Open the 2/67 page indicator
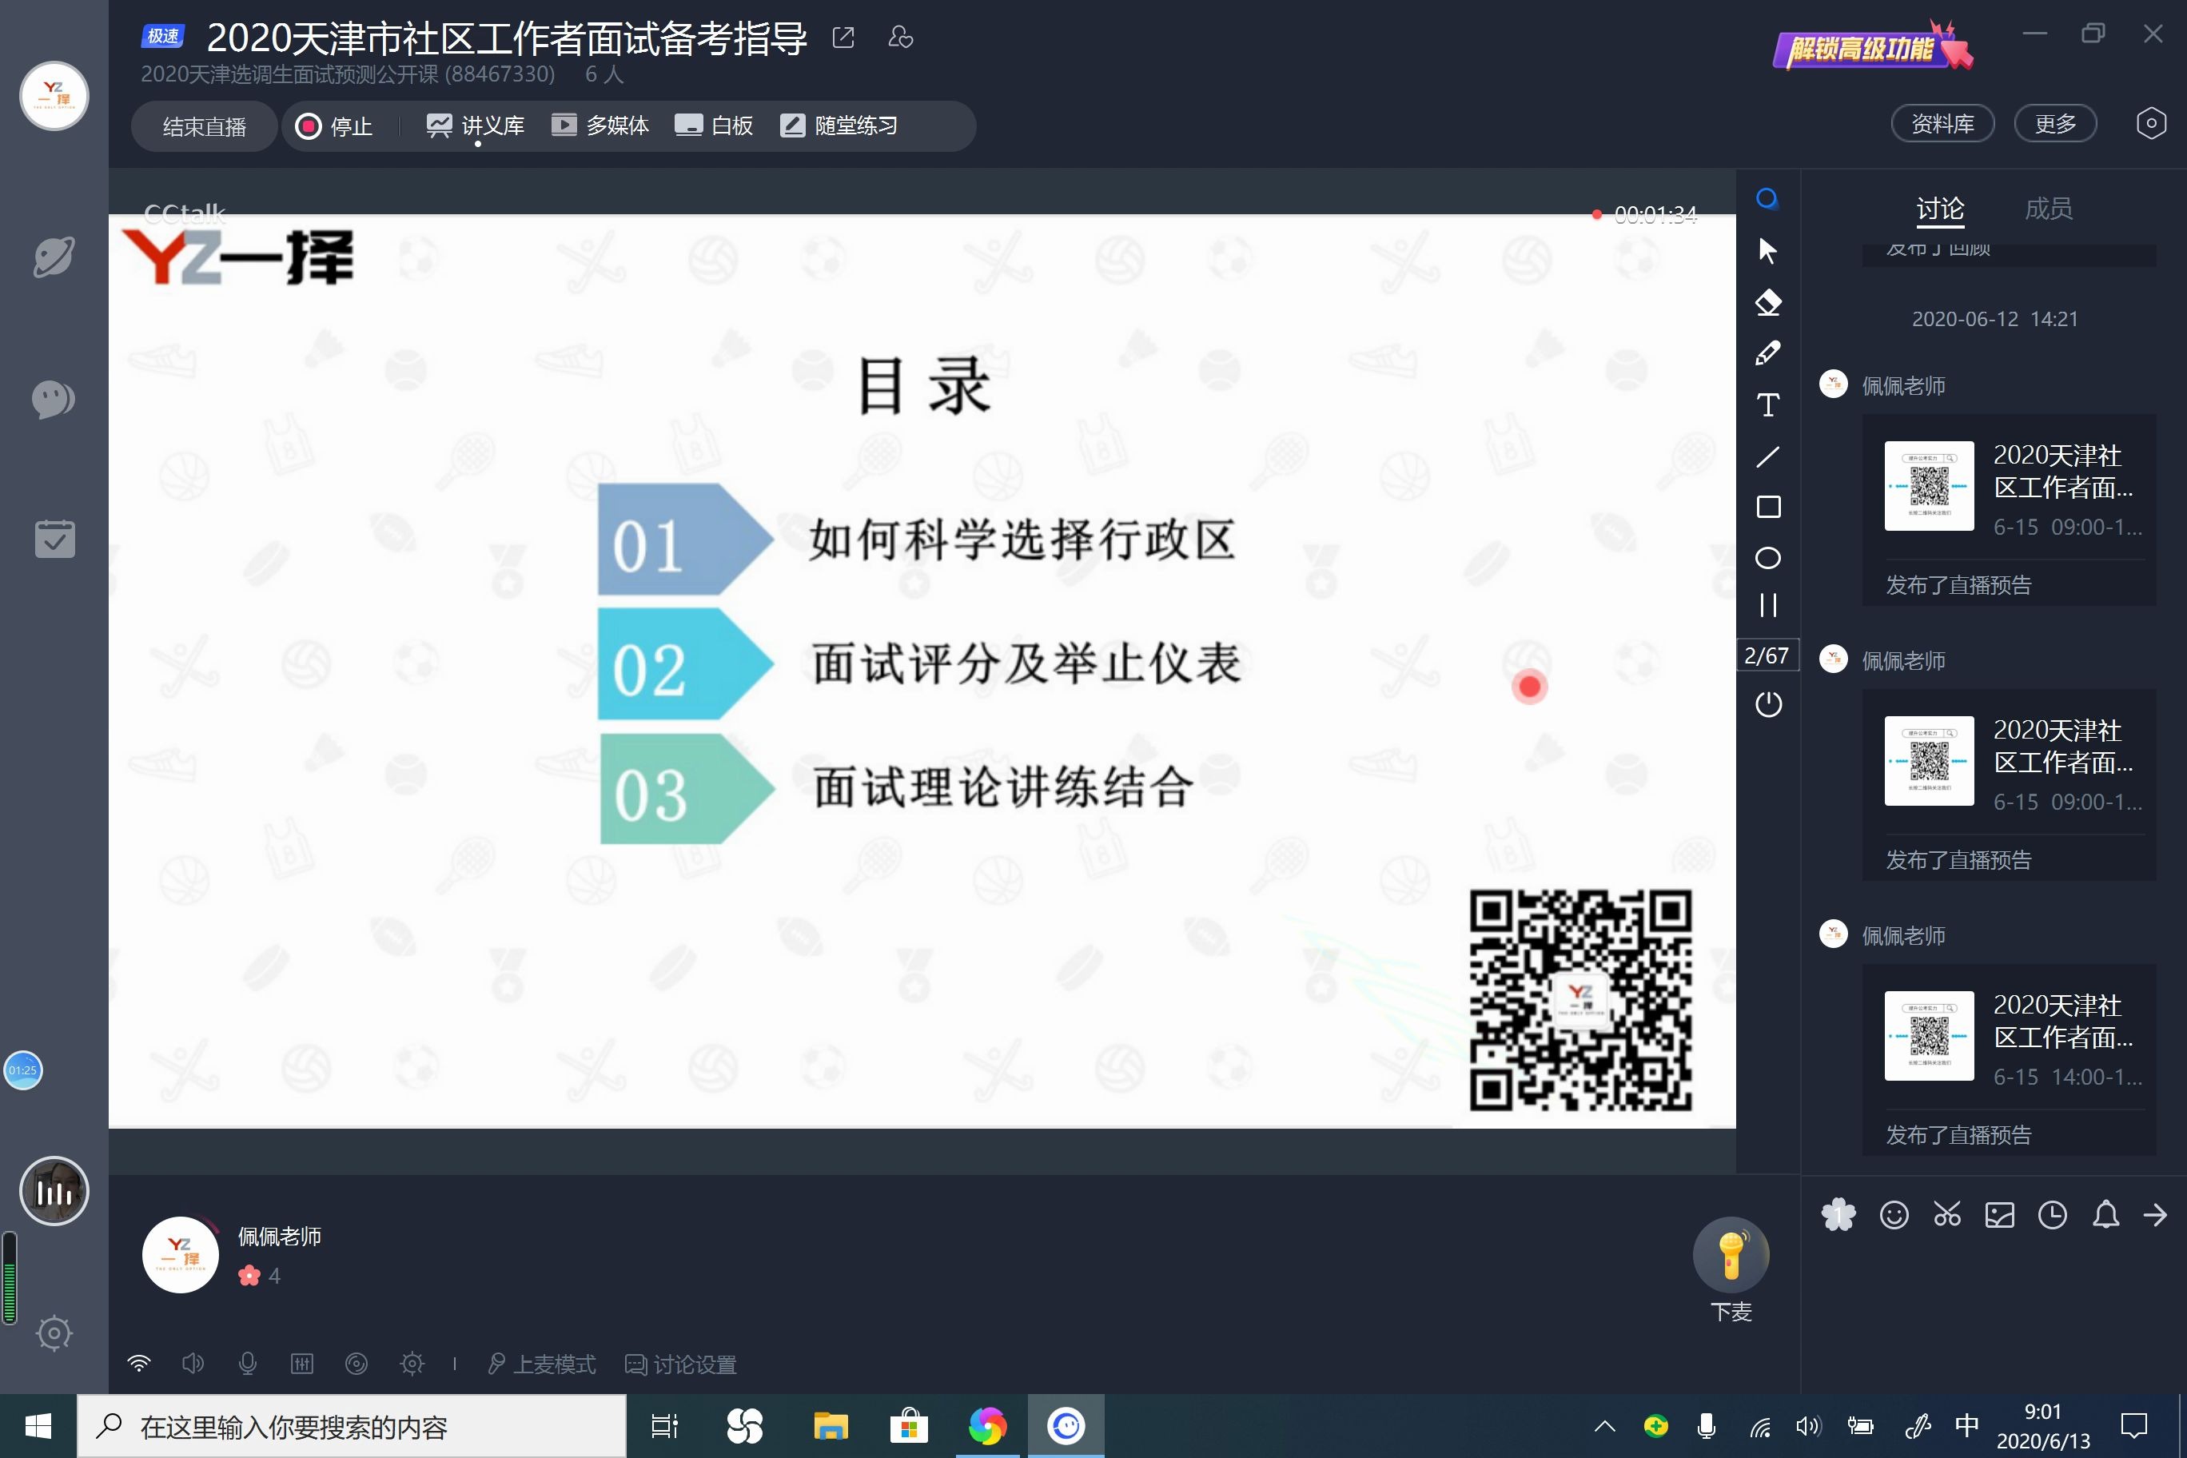This screenshot has width=2187, height=1458. [1767, 655]
